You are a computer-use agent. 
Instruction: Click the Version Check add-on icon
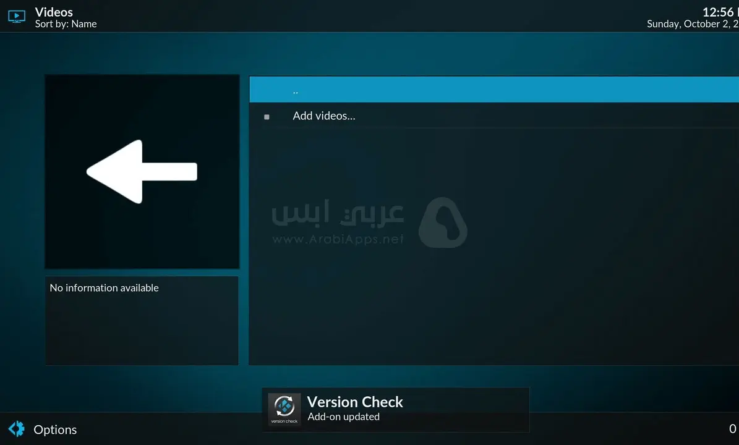point(284,409)
